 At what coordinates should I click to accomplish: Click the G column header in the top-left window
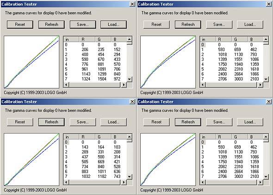(103, 39)
